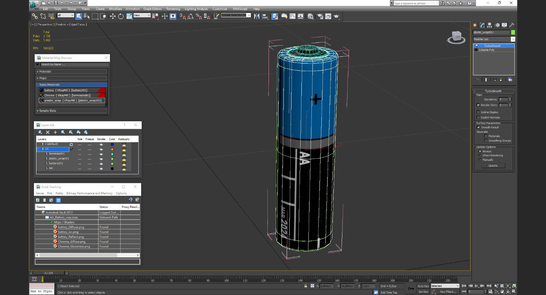Check Separate by Smoothing Groups checkbox
This screenshot has width=546, height=295.
click(x=486, y=140)
